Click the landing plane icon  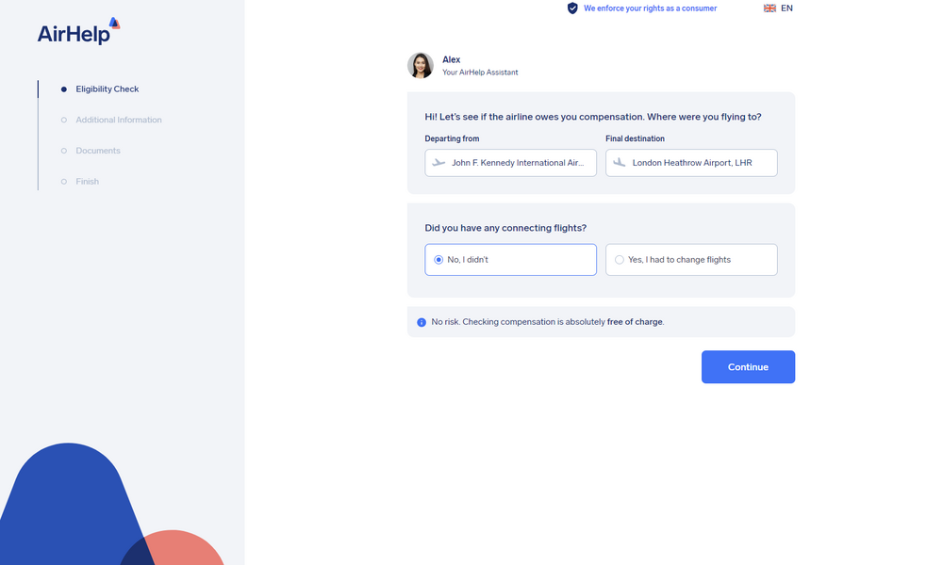coord(620,163)
